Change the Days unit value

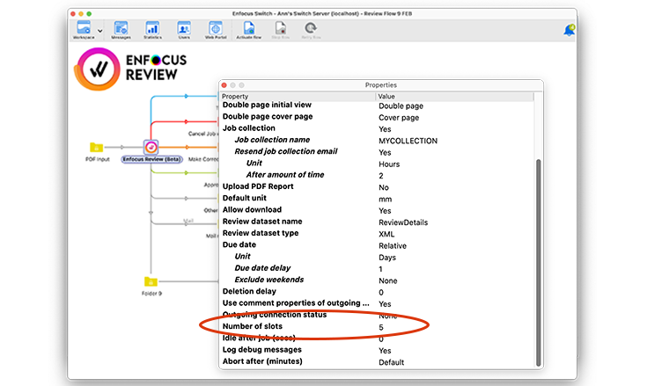tap(387, 258)
